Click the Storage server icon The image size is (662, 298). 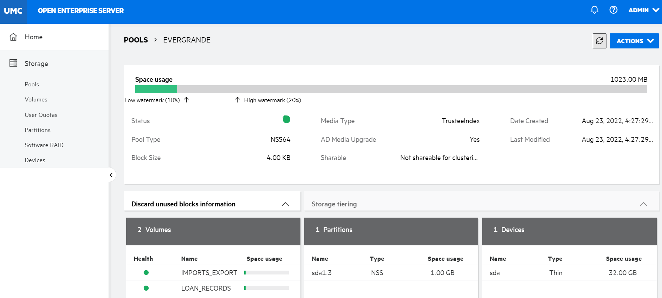click(13, 63)
